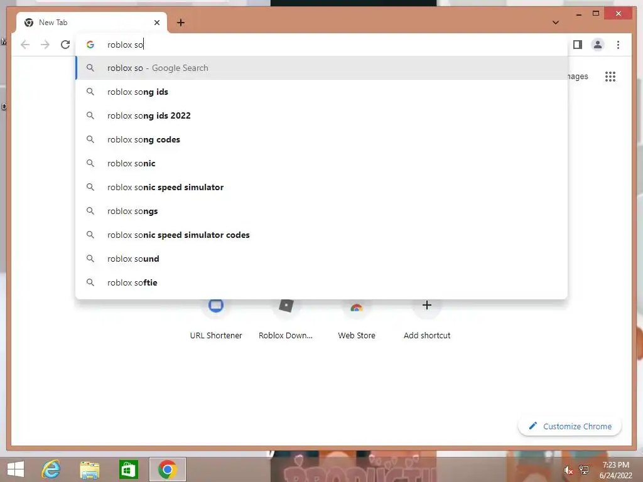643x482 pixels.
Task: Open the side panel icon
Action: (578, 45)
